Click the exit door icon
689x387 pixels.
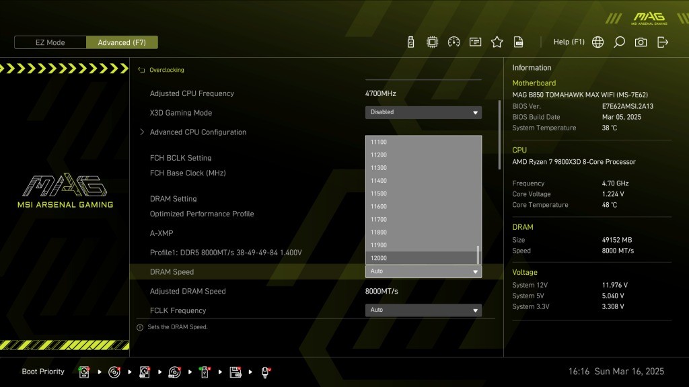coord(663,42)
